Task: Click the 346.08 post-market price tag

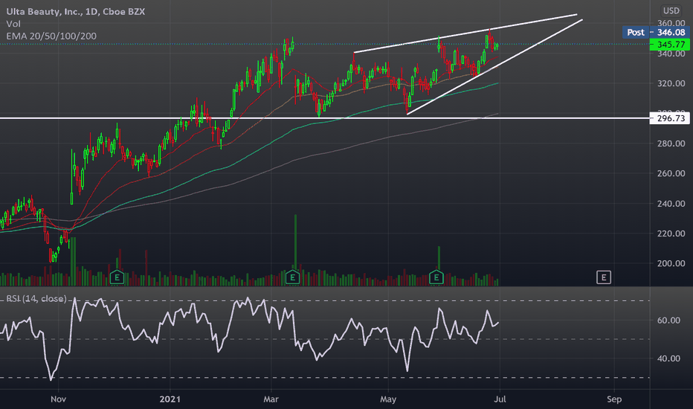Action: (x=671, y=32)
